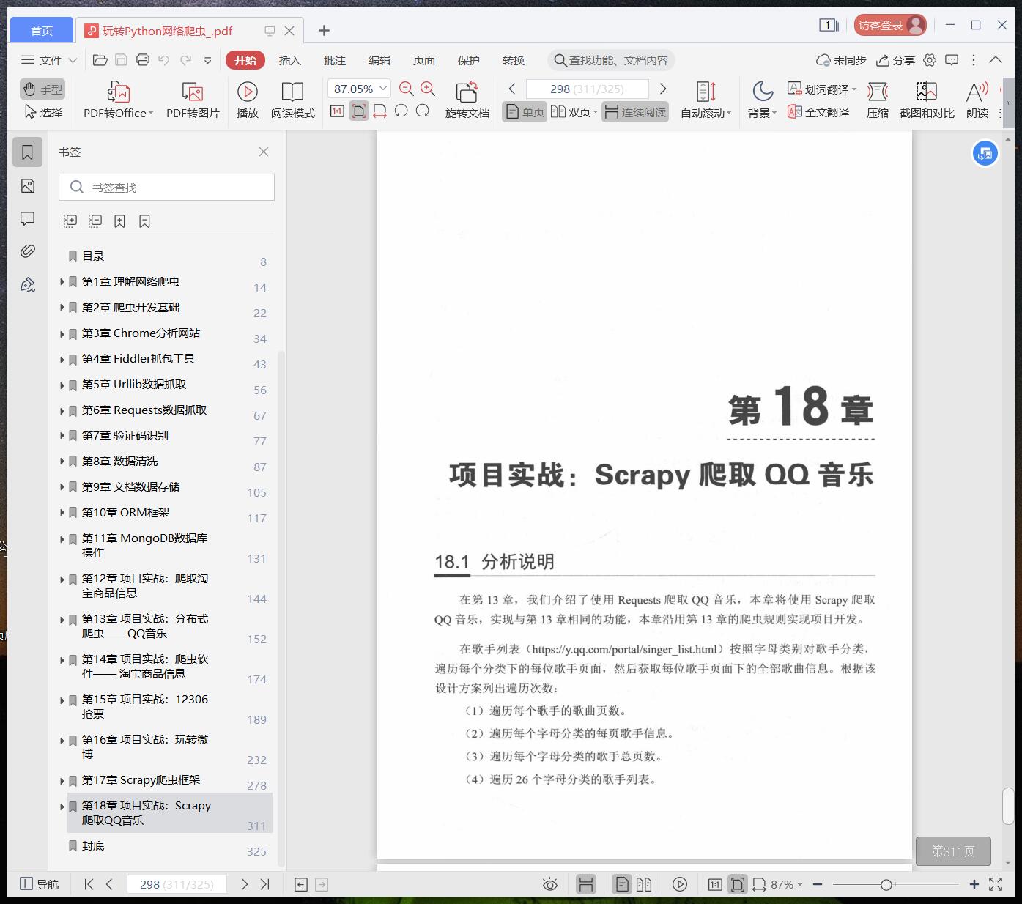Screen dimensions: 1022x904
Task: Toggle actual size 1:1 in toolbar
Action: 337,111
